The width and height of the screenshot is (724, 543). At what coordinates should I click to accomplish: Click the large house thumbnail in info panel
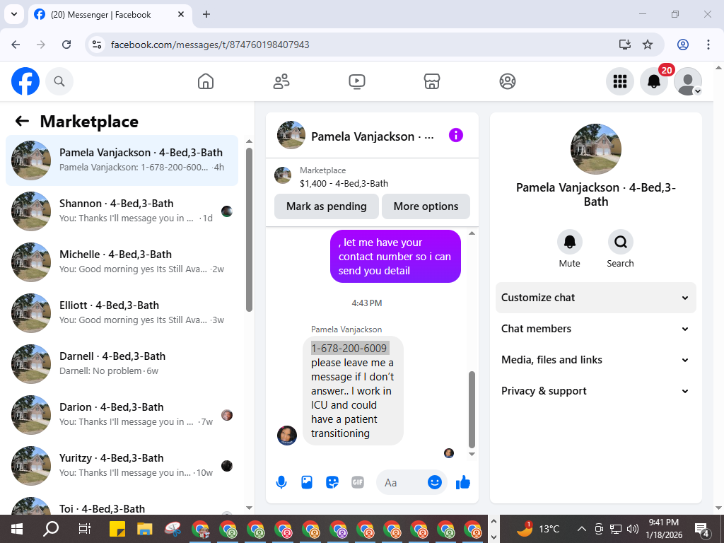pos(595,148)
